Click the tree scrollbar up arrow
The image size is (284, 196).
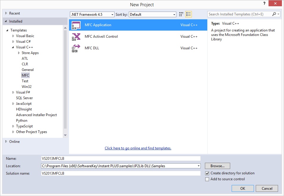pos(65,28)
